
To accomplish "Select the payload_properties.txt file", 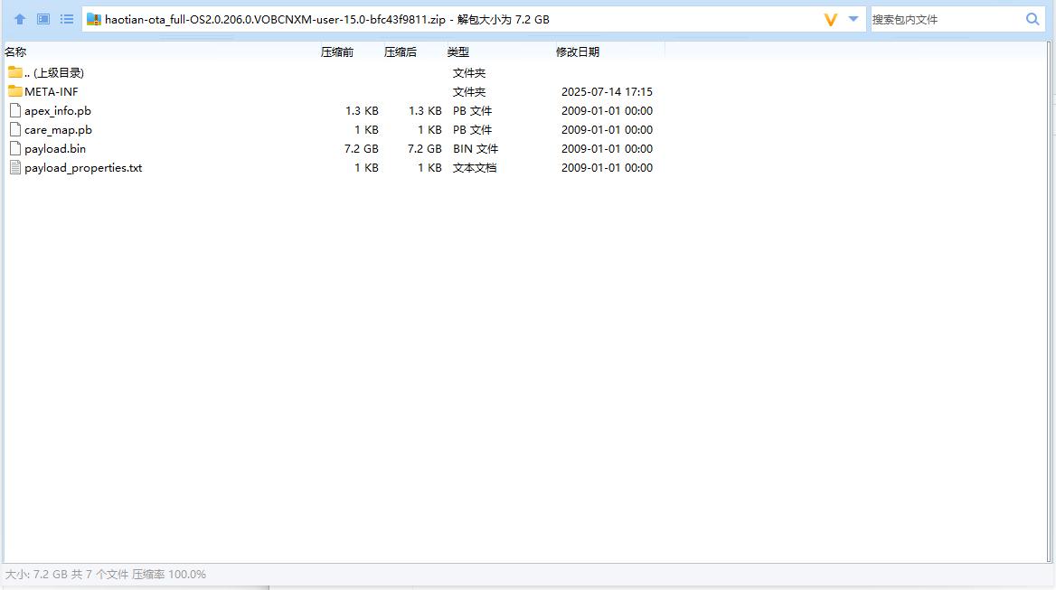I will (330, 167).
